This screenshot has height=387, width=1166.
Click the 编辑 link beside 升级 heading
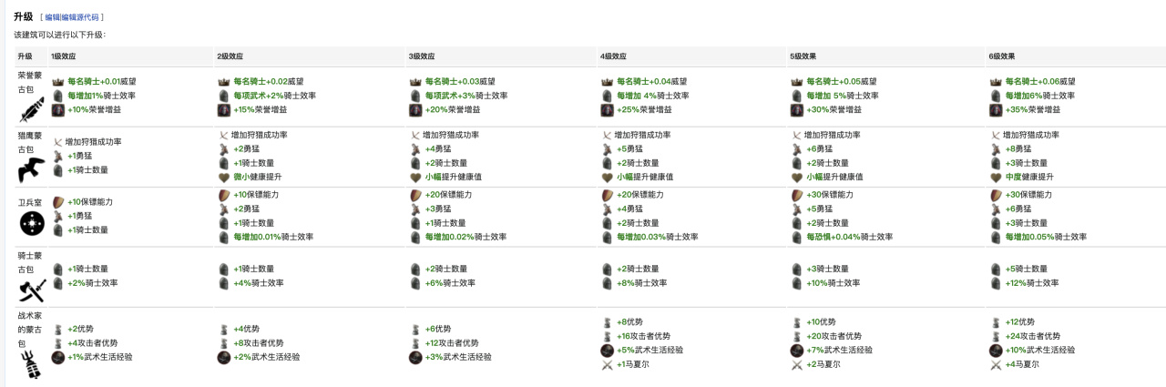53,17
